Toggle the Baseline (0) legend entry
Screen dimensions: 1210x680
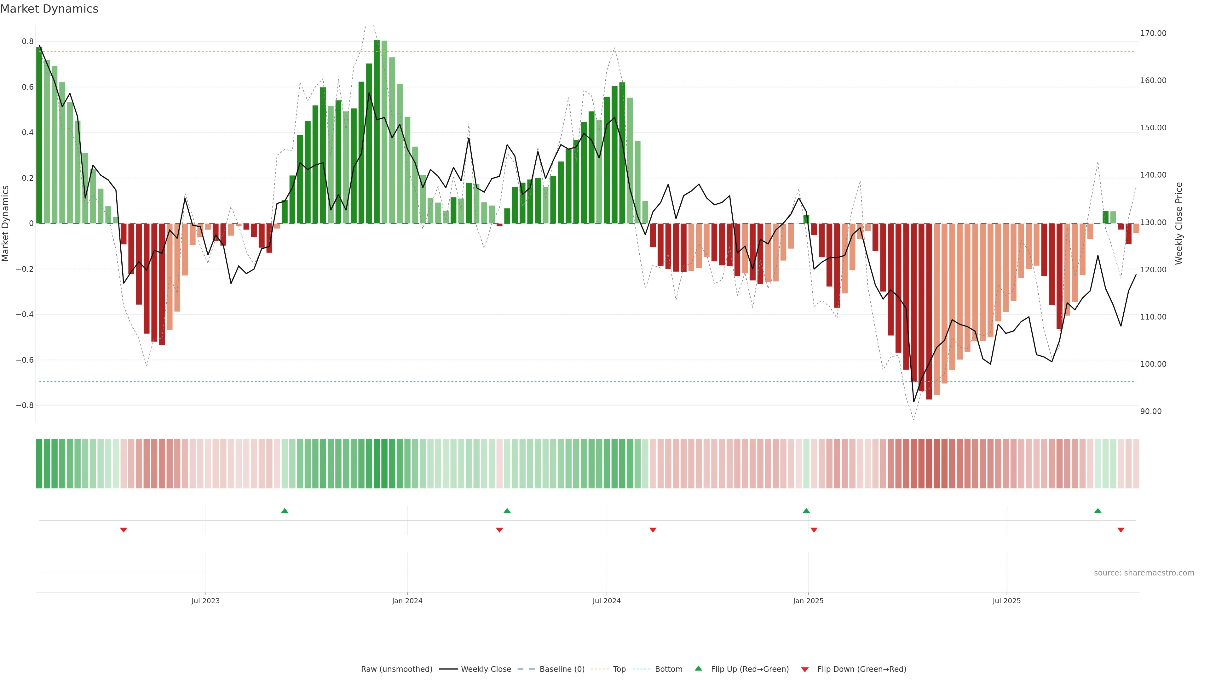[562, 669]
